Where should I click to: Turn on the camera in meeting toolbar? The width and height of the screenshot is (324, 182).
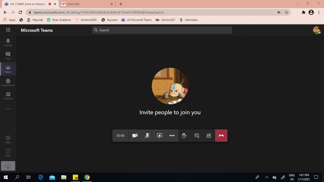135,136
